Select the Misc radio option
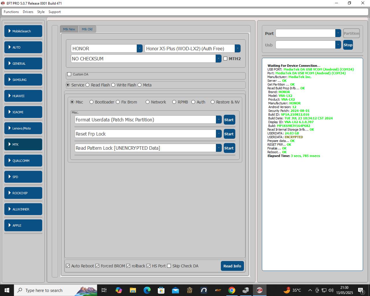This screenshot has height=296, width=370. pyautogui.click(x=72, y=102)
